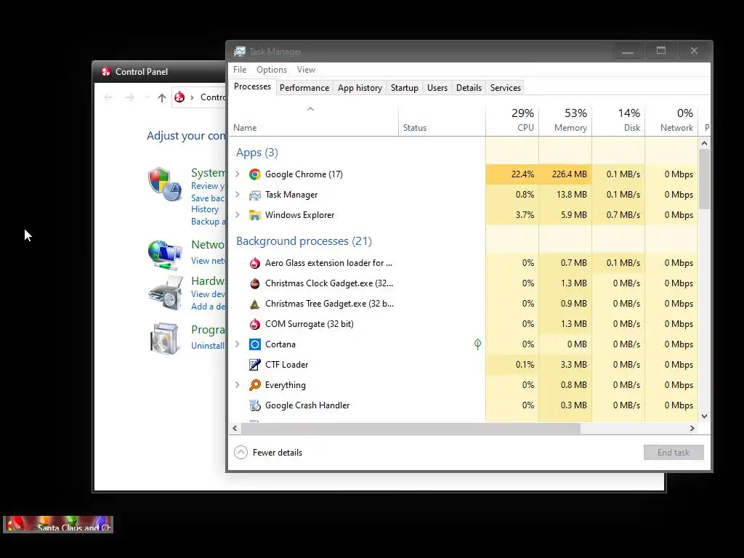Image resolution: width=744 pixels, height=558 pixels.
Task: Click vertical scrollbar up arrow in Task Manager
Action: tap(705, 143)
